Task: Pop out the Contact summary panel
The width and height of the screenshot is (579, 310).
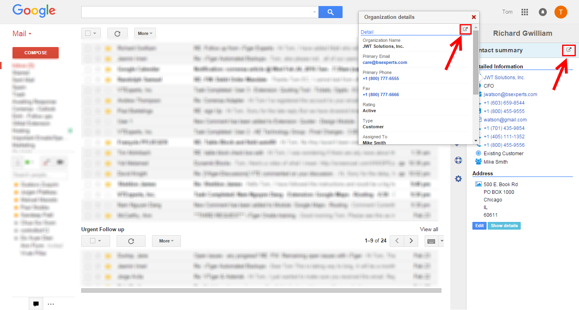Action: pos(569,50)
